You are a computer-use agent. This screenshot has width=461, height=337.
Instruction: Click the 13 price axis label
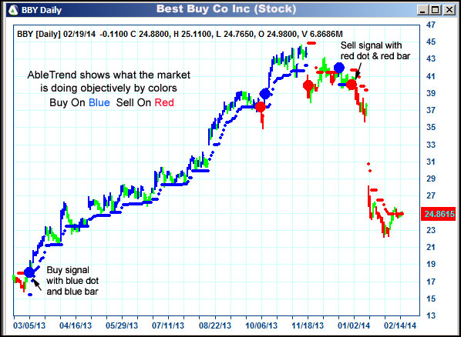click(431, 316)
